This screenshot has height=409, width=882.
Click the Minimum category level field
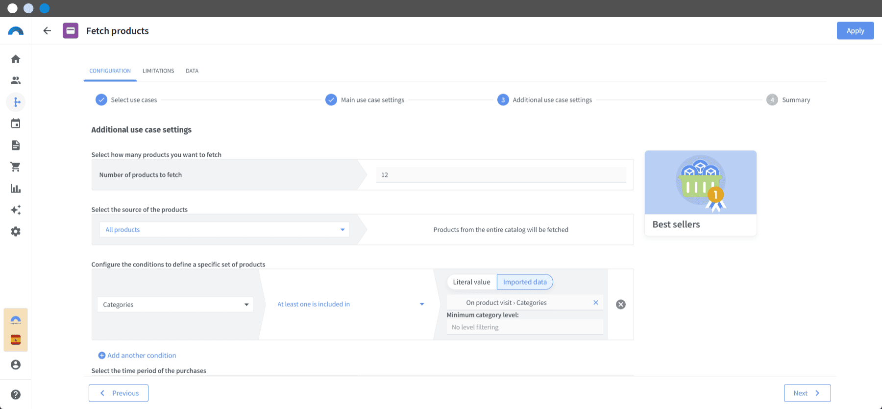(x=524, y=327)
